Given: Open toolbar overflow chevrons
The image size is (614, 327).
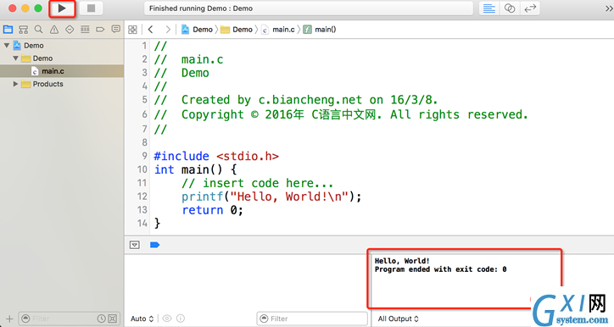Looking at the screenshot, I should coord(609,8).
